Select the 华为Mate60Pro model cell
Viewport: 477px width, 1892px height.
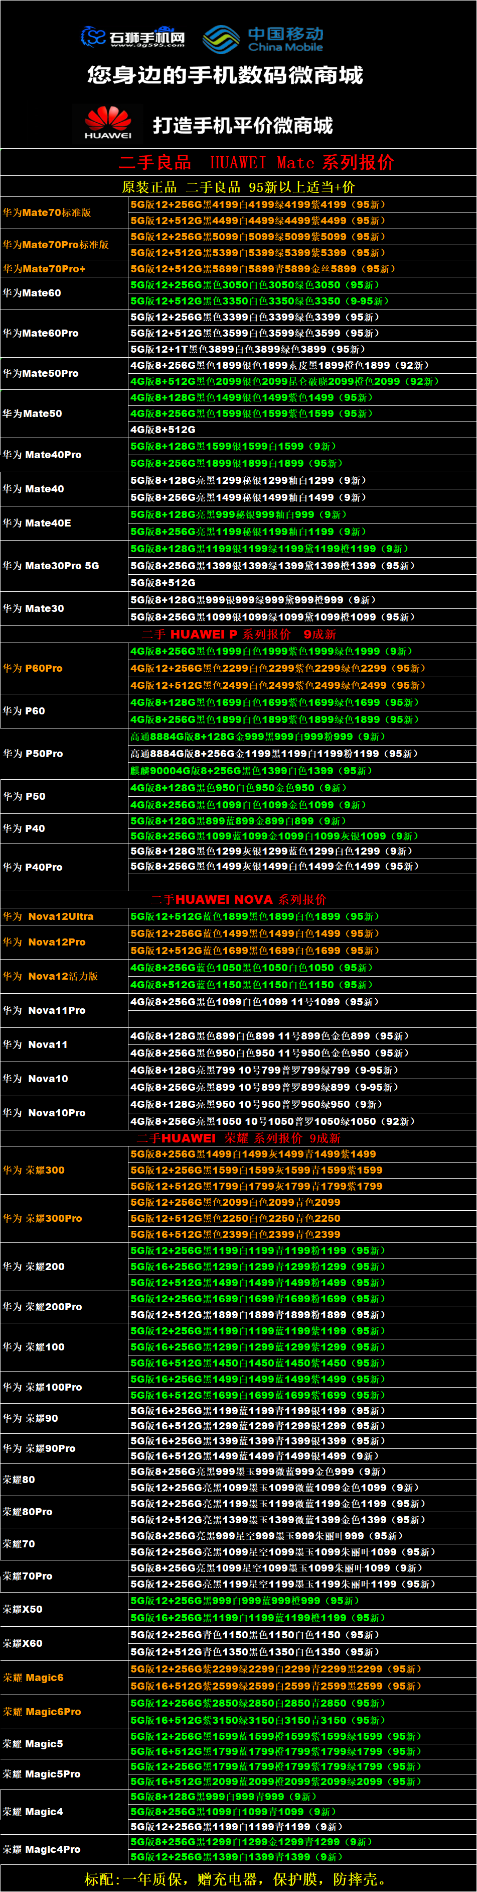pyautogui.click(x=64, y=334)
